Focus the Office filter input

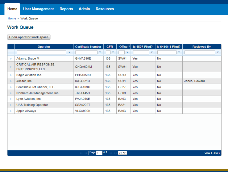[x=121, y=52]
